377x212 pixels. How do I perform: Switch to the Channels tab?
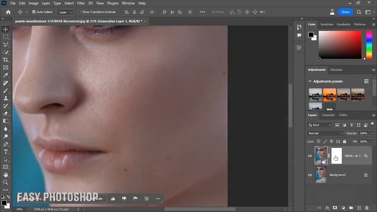tap(328, 115)
